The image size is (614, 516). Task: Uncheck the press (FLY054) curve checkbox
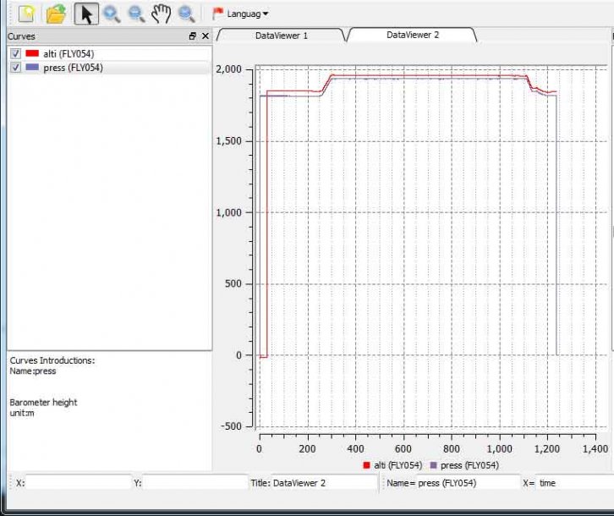pos(15,68)
